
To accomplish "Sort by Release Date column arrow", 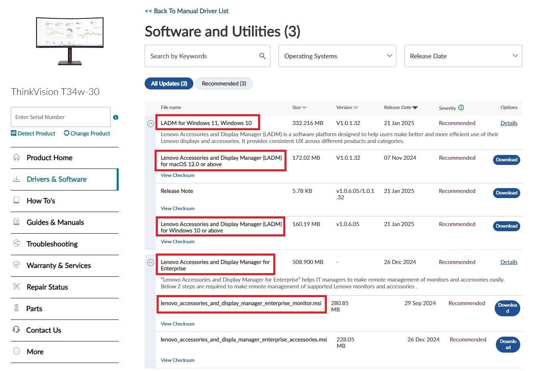I will [x=415, y=108].
